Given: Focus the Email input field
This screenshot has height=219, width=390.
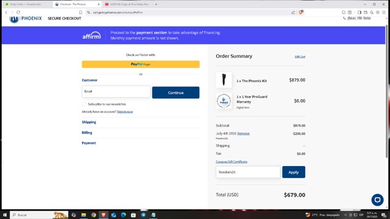Looking at the screenshot, I should click(116, 92).
